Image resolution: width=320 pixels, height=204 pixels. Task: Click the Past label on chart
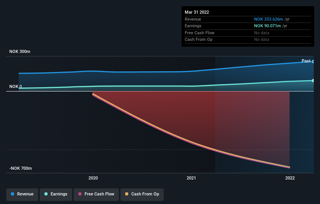point(306,61)
